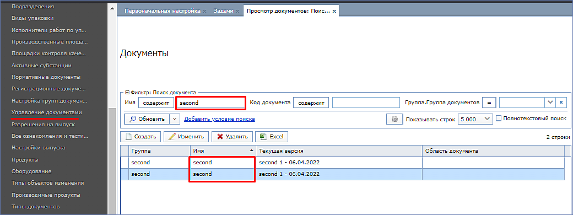Open the dropdown arrow beside Обновить
This screenshot has width=573, height=215.
(x=175, y=119)
